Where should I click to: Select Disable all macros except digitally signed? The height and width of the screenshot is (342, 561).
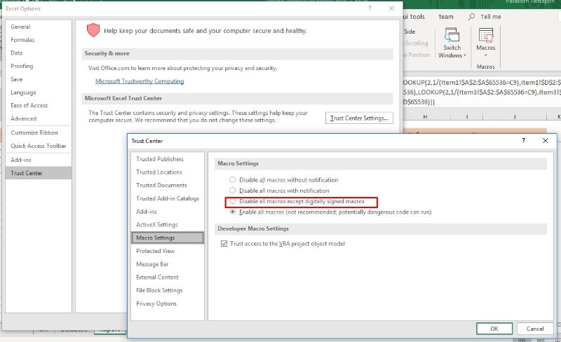tap(233, 201)
